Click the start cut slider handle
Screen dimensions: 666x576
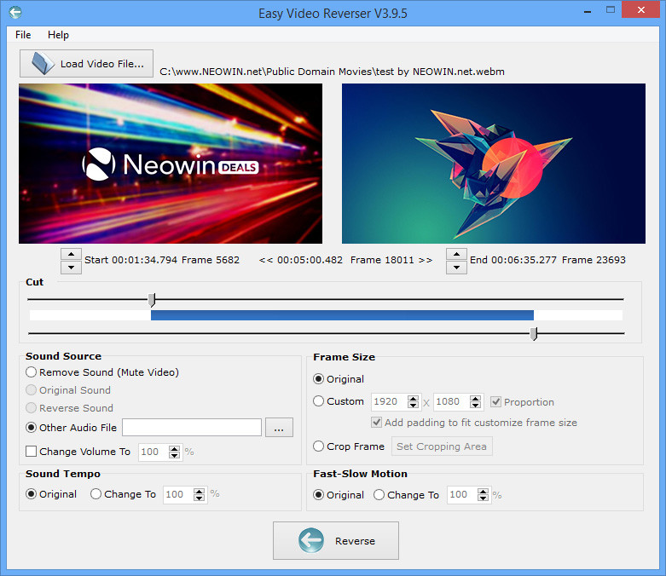(x=152, y=300)
